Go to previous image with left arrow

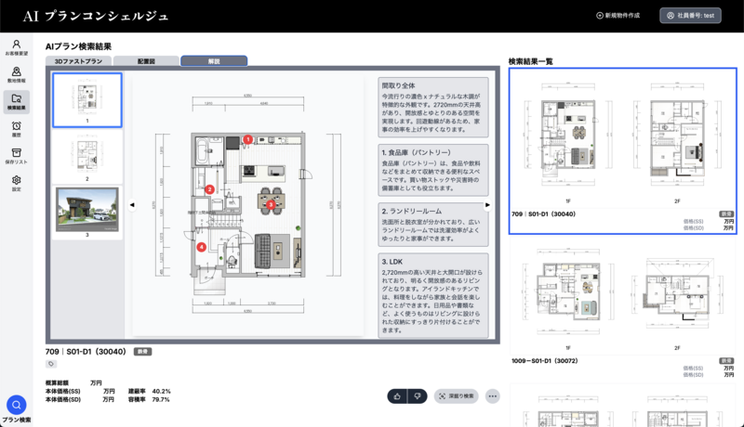pos(132,205)
